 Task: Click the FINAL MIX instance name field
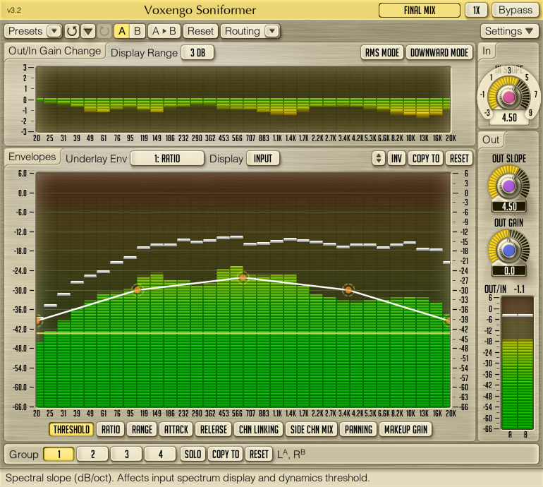(x=420, y=10)
